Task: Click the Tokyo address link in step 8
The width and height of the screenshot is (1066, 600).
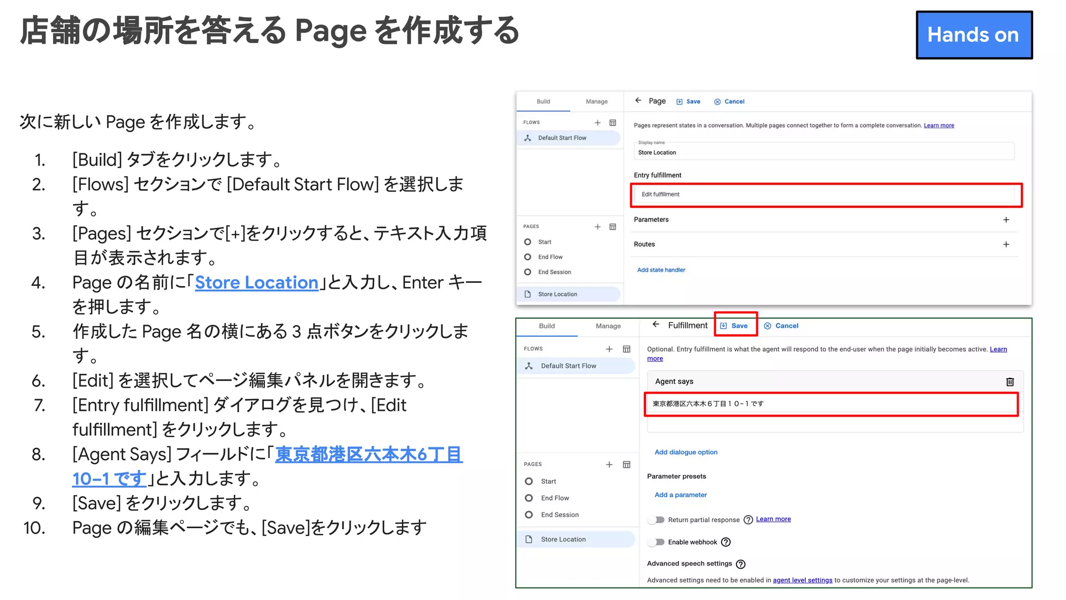Action: click(x=369, y=455)
